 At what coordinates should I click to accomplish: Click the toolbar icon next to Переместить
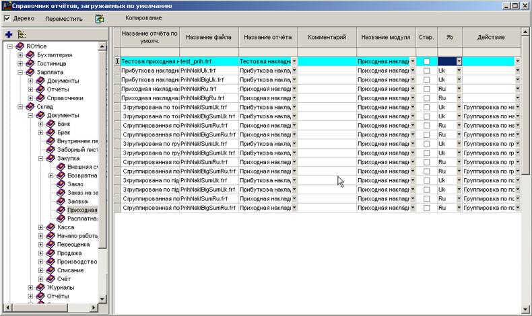(100, 18)
